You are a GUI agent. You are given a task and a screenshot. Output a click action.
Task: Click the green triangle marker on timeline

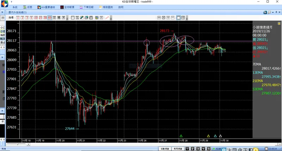[x=181, y=136]
